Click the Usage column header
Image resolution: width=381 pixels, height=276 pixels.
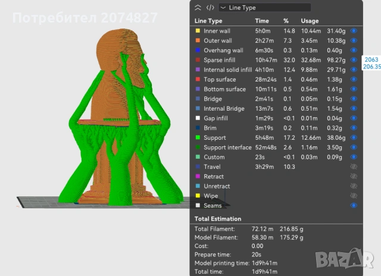click(x=309, y=21)
